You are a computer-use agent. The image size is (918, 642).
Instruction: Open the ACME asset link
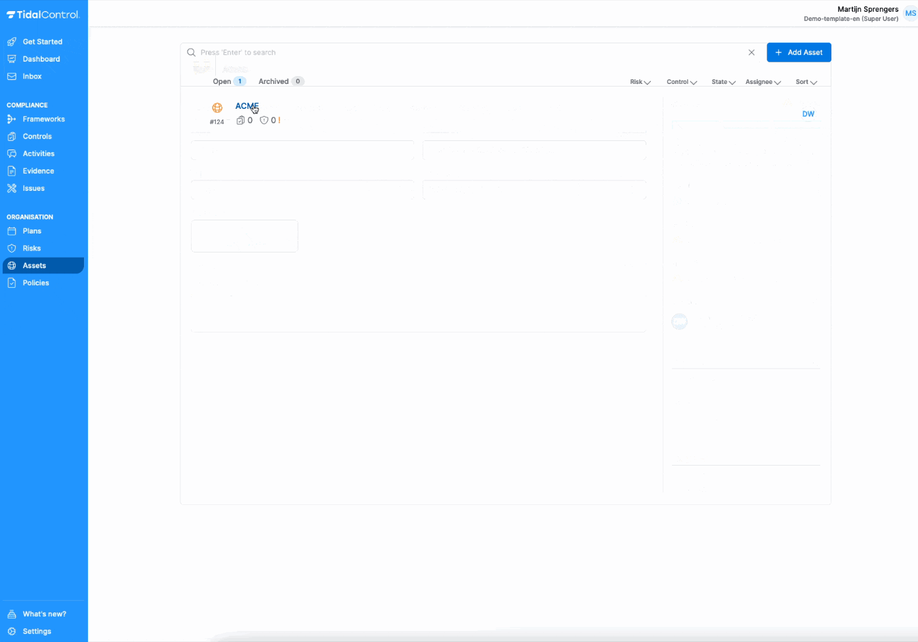tap(246, 106)
